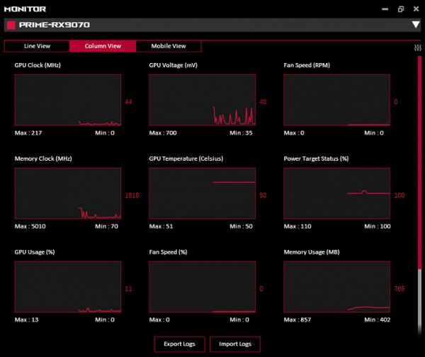Click the Memory Usage (MB) graph
This screenshot has width=425, height=357.
pyautogui.click(x=337, y=287)
